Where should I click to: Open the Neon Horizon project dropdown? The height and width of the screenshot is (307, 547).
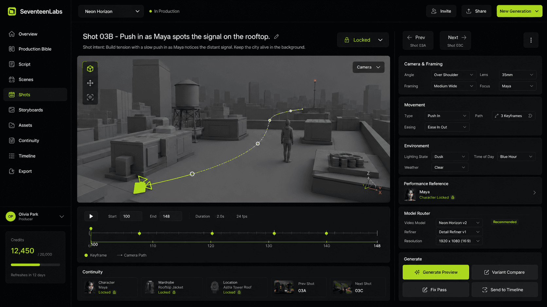111,11
